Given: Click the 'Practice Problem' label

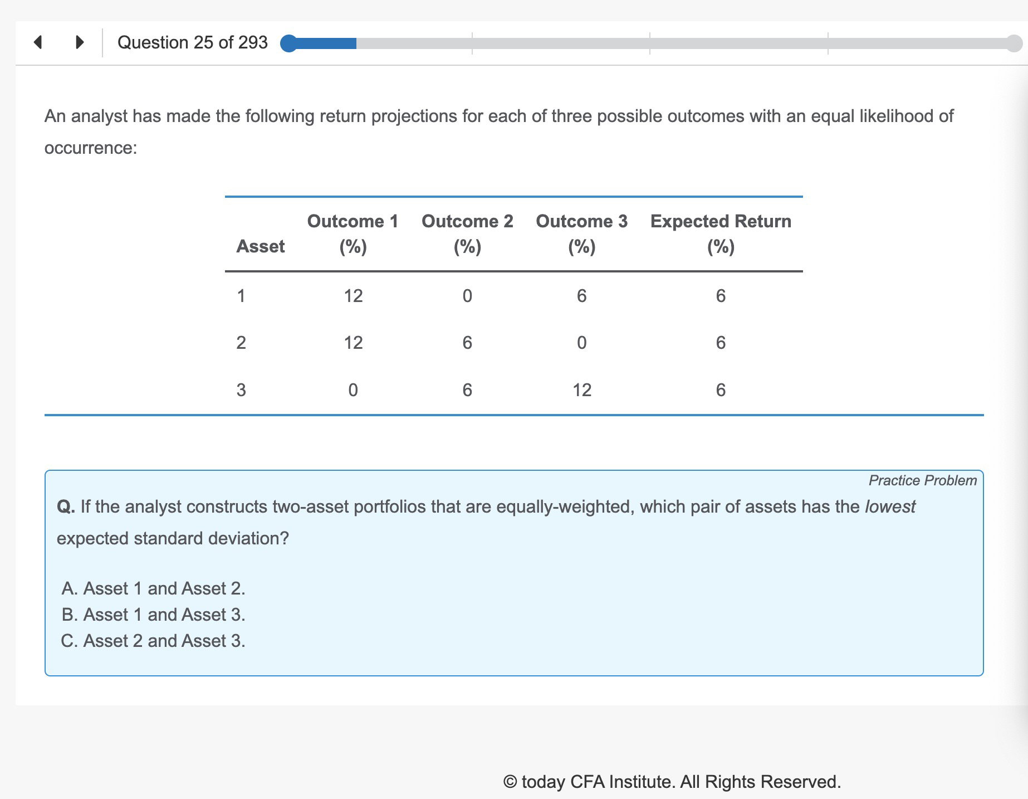Looking at the screenshot, I should 922,480.
